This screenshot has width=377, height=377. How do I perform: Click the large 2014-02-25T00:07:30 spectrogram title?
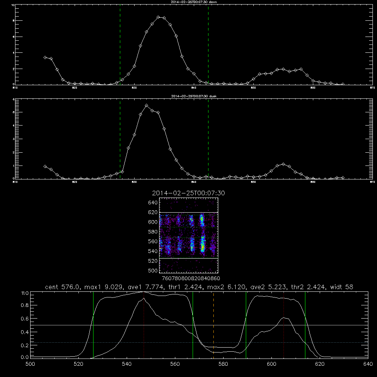coord(188,193)
